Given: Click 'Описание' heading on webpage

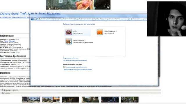Looking at the screenshot, I should (x=5, y=73).
